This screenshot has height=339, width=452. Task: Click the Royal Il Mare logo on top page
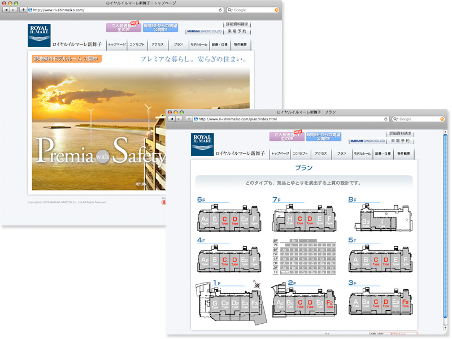[39, 35]
